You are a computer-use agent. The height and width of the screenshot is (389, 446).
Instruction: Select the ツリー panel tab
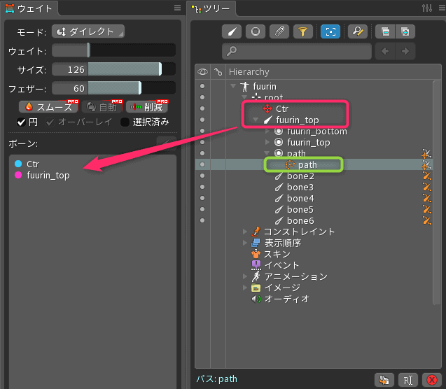[x=213, y=8]
